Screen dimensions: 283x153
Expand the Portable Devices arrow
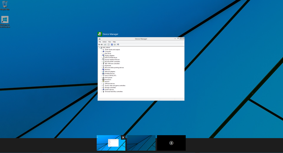click(x=101, y=74)
